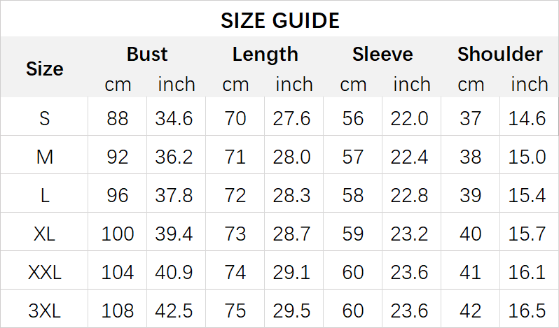Click the XL size row label

45,233
